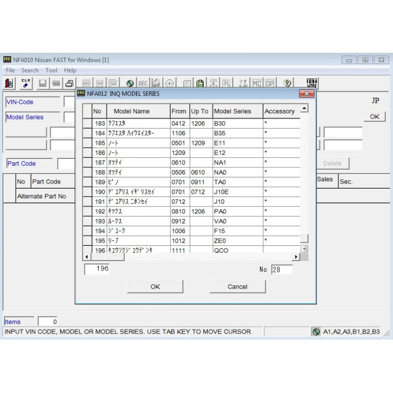Image resolution: width=393 pixels, height=393 pixels.
Task: Select row selector for row 195
Action: [x=88, y=241]
